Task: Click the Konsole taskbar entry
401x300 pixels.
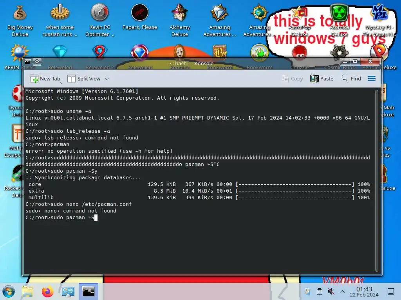Action: [x=88, y=291]
